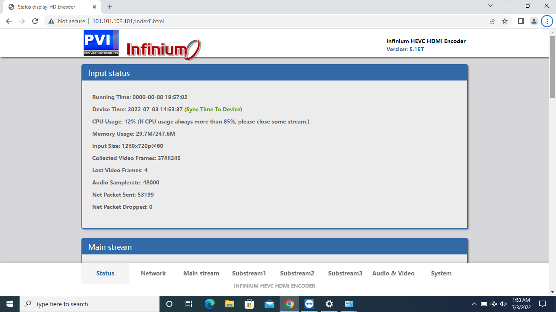Click the Lost Video Frames: 4 line
Screen dimensions: 556x312
(x=120, y=170)
